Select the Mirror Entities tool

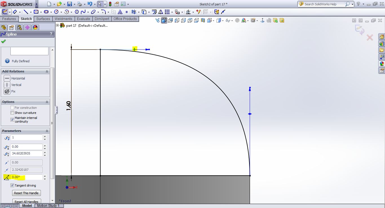tap(160, 12)
